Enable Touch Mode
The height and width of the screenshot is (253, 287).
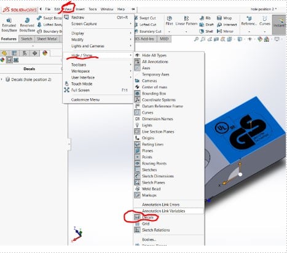[98, 84]
